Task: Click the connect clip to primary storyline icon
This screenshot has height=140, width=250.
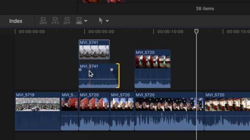Action: pyautogui.click(x=43, y=21)
